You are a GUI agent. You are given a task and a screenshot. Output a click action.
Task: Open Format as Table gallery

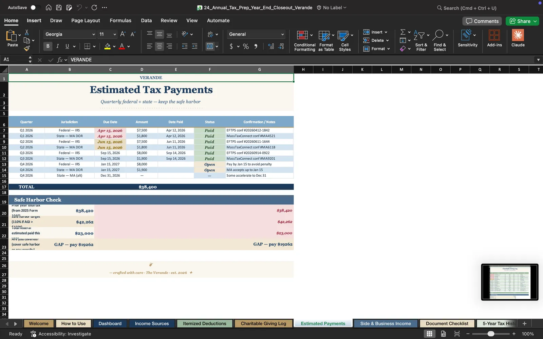point(326,41)
